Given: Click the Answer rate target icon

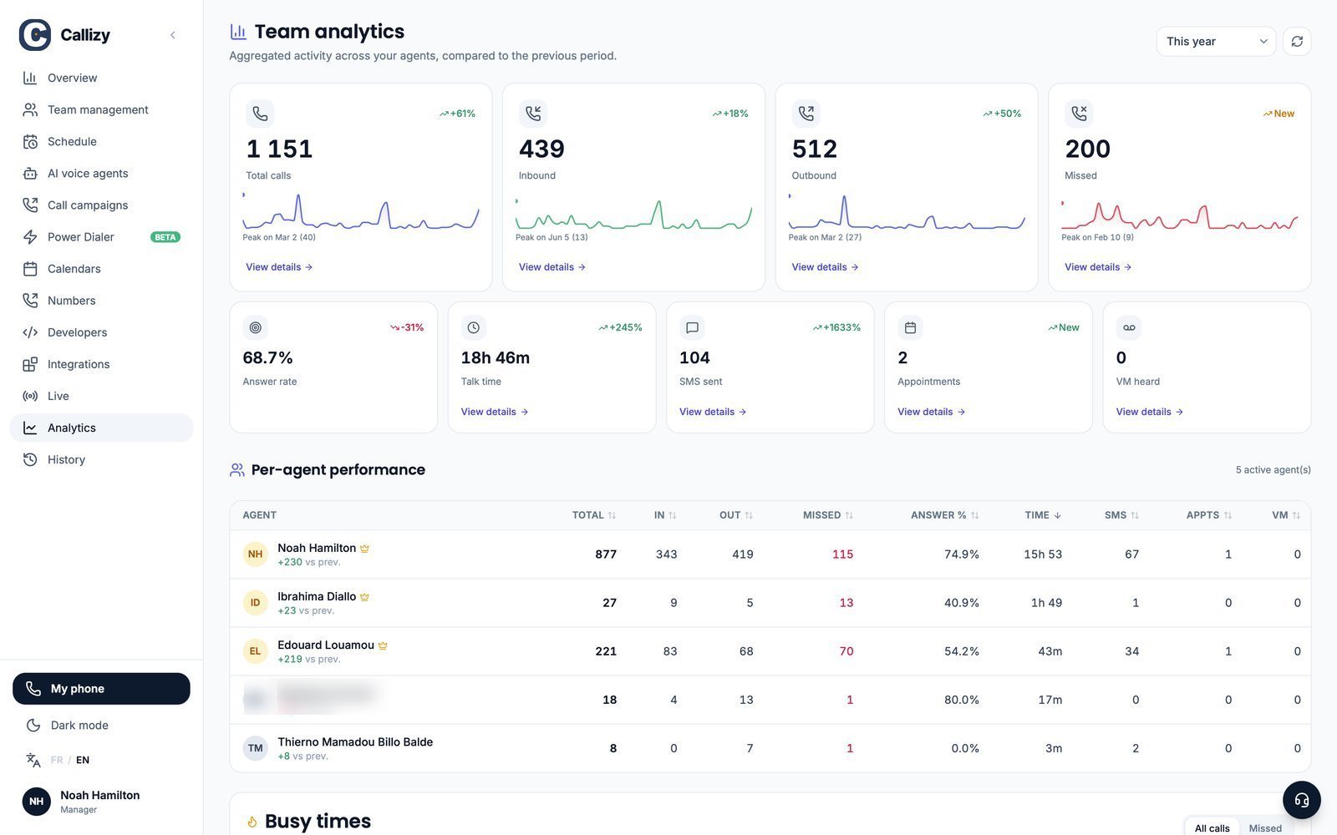Looking at the screenshot, I should click(256, 328).
